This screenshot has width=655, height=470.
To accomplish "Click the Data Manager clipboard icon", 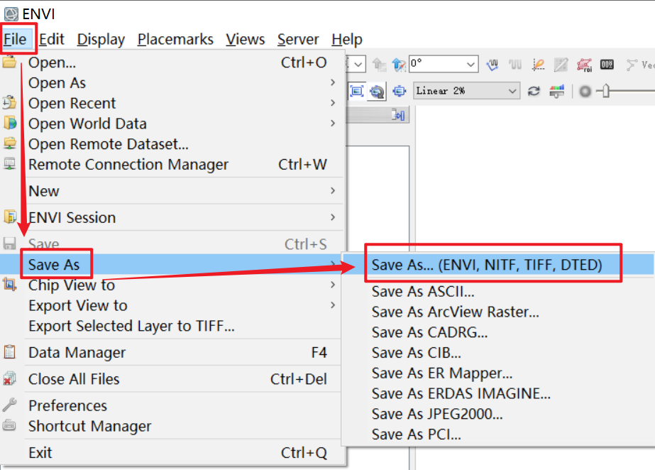I will pyautogui.click(x=9, y=352).
